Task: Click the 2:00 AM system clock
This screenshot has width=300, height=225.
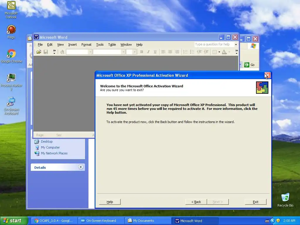Action: click(x=289, y=221)
